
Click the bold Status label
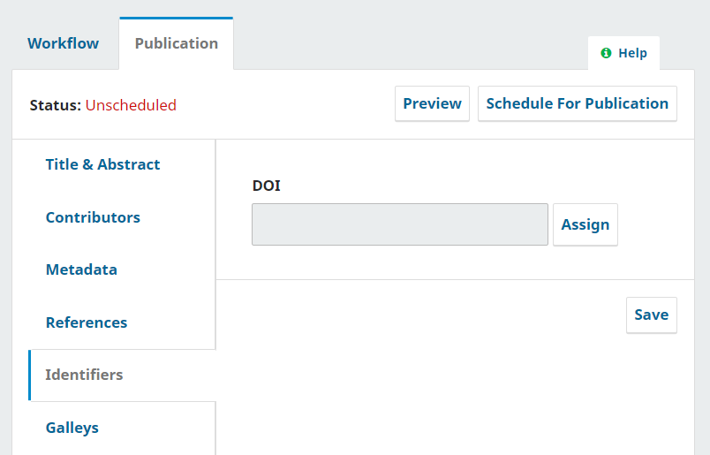tap(55, 105)
